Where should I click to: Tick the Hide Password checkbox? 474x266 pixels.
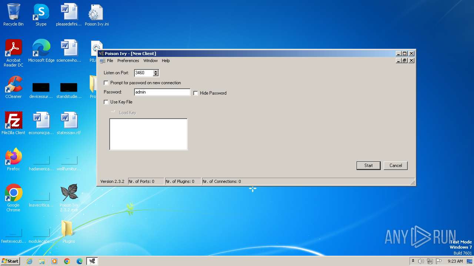pos(196,93)
